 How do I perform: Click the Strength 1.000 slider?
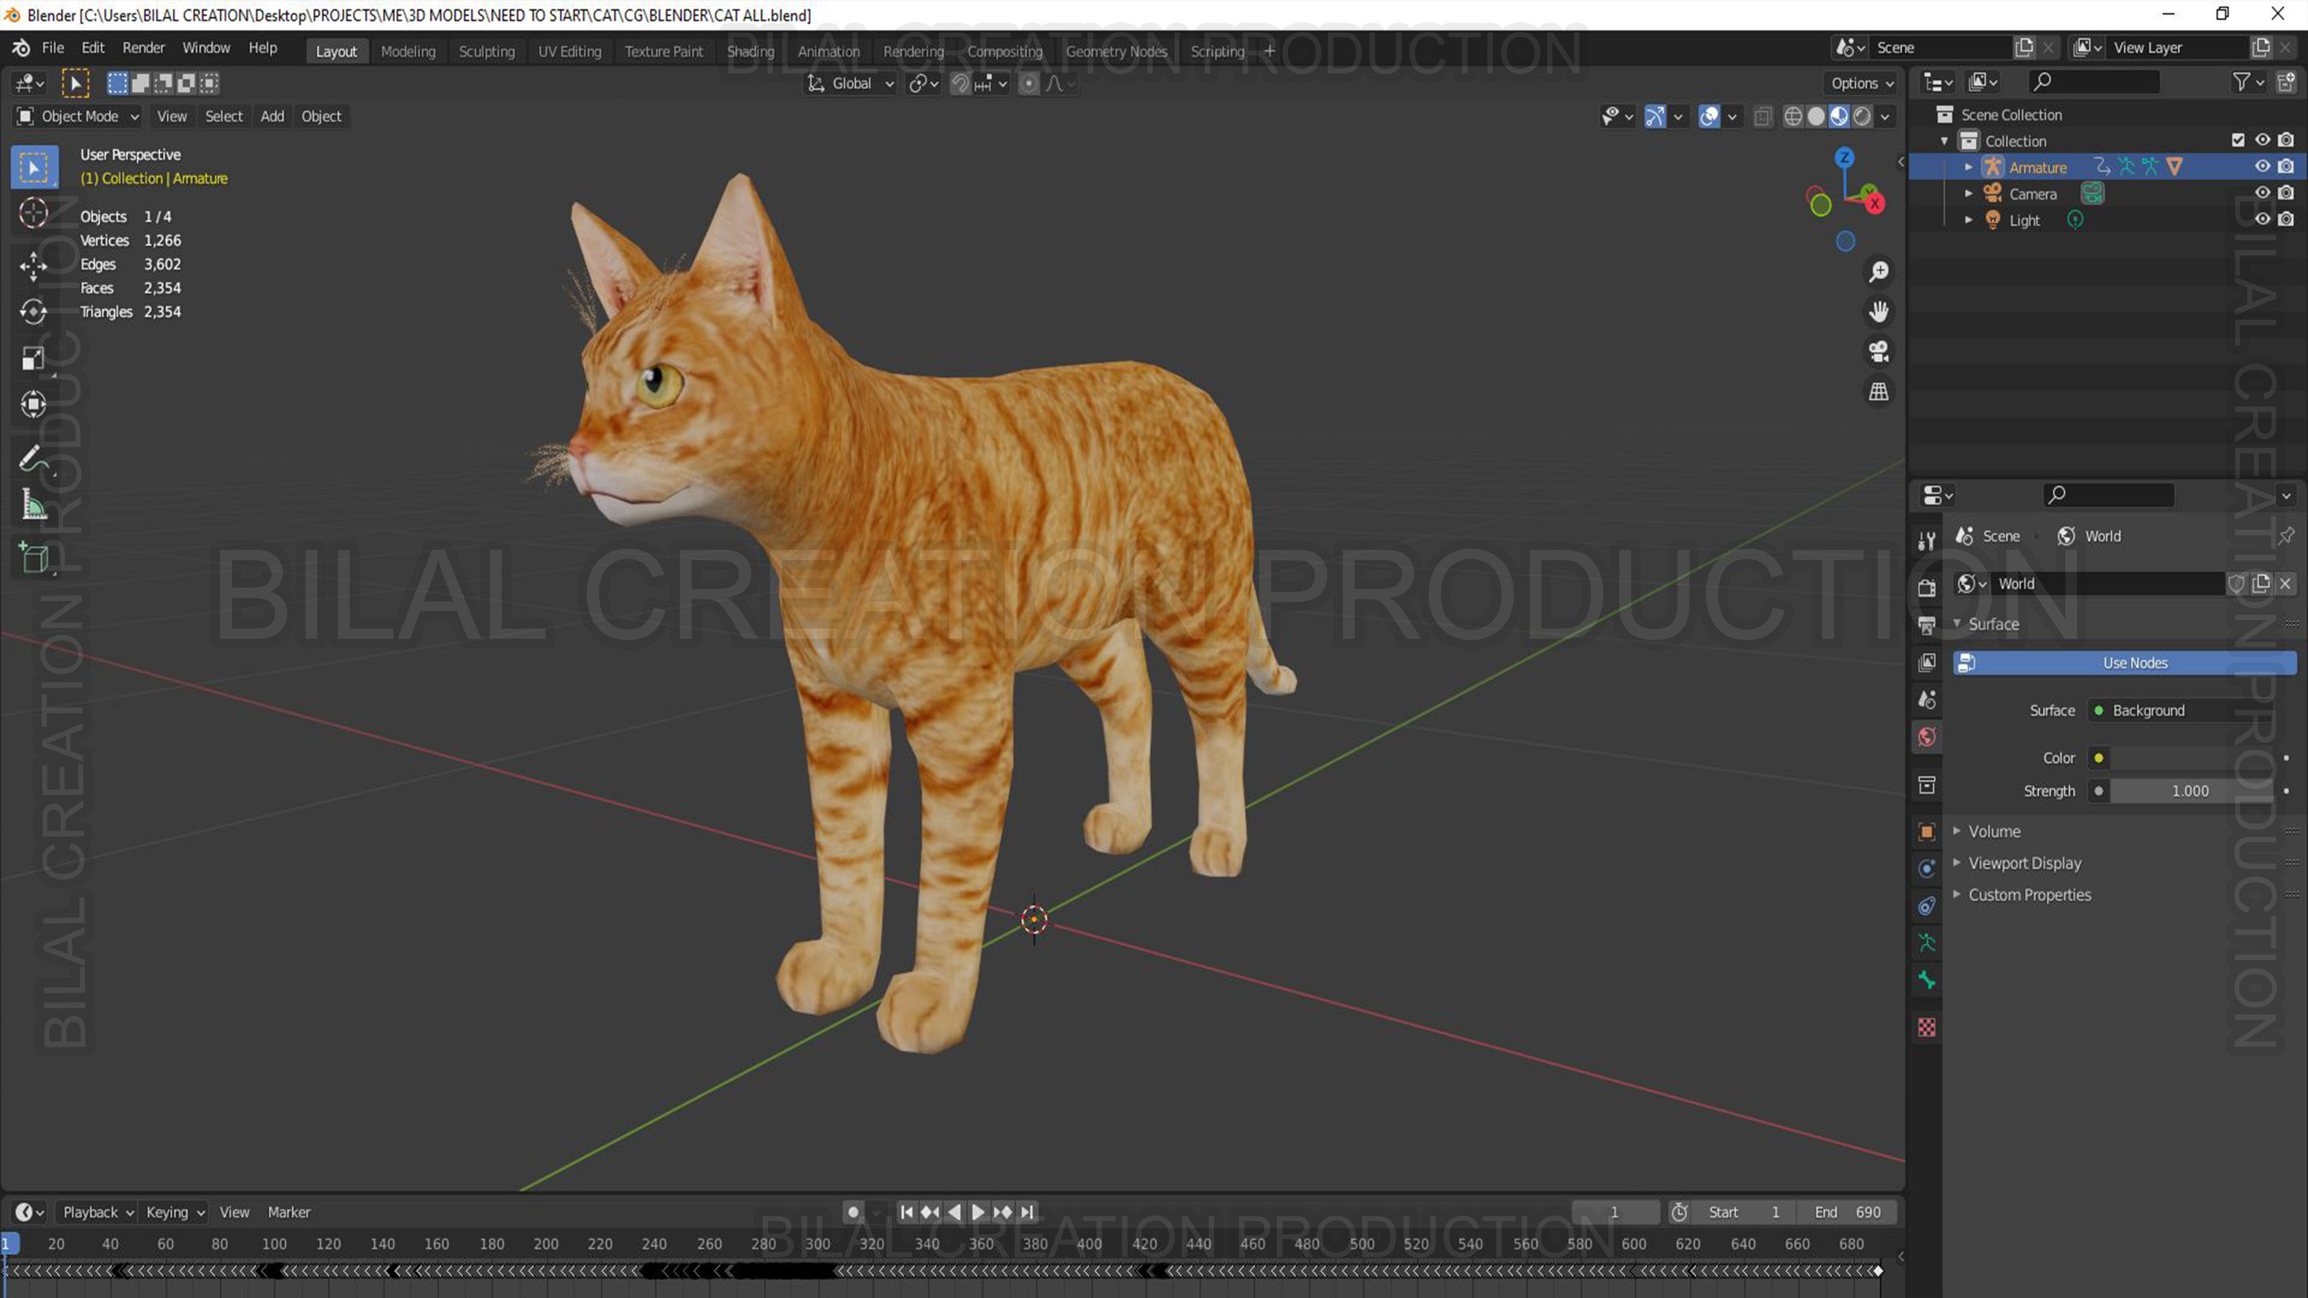point(2193,791)
